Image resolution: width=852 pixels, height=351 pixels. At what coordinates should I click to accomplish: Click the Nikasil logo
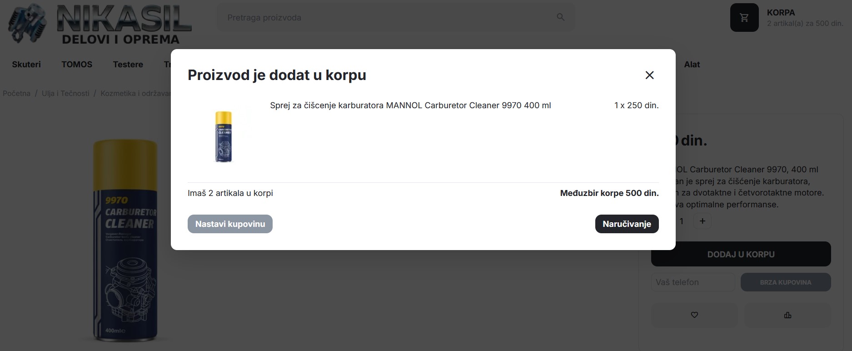click(x=99, y=24)
